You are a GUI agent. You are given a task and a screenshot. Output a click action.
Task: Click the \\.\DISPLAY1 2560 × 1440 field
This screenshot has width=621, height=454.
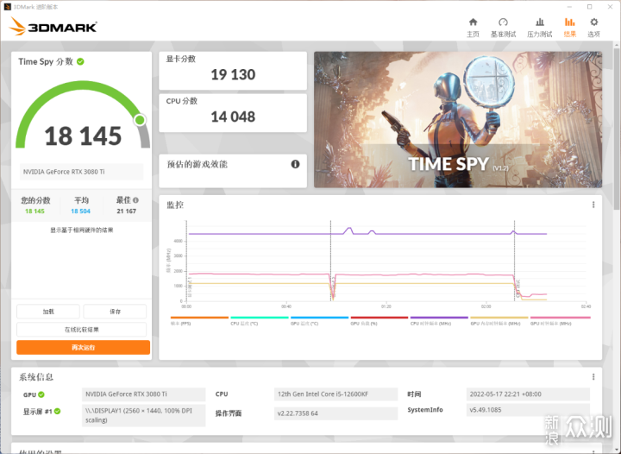[x=144, y=415]
